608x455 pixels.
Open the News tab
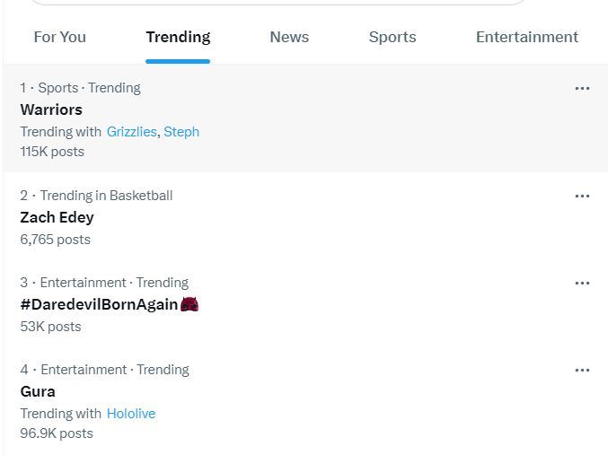click(289, 37)
